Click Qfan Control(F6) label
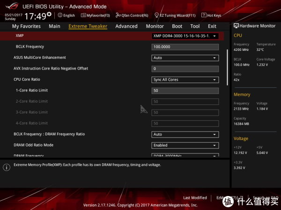Viewport: 281px width, 210px height. pos(135,15)
